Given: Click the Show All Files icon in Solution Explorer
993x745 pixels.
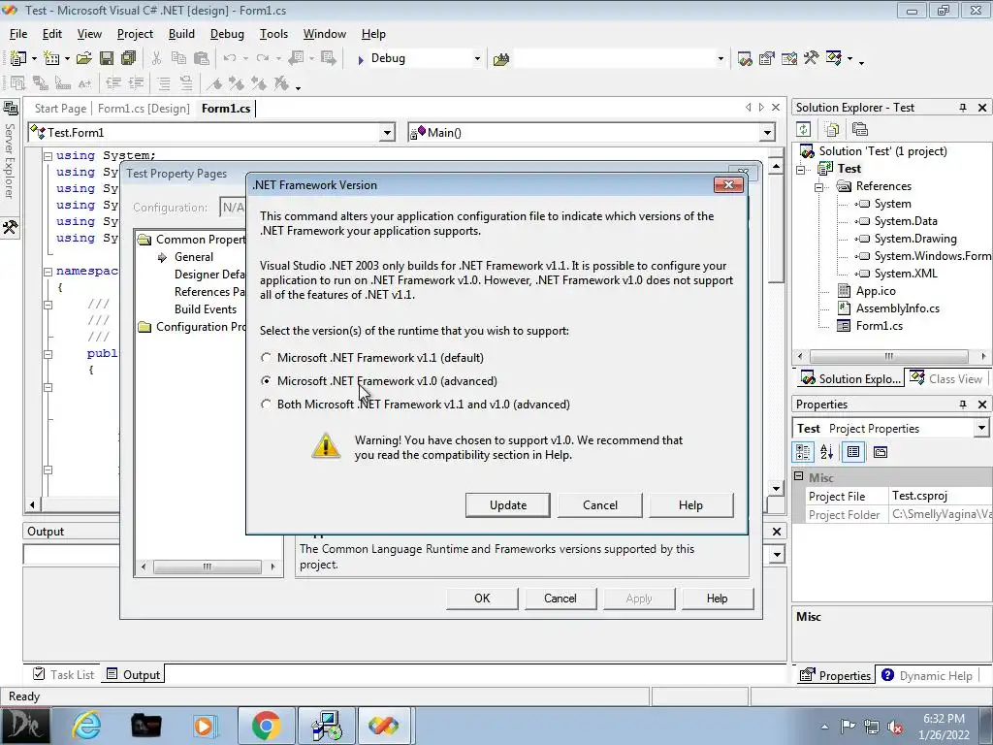Looking at the screenshot, I should (x=831, y=129).
